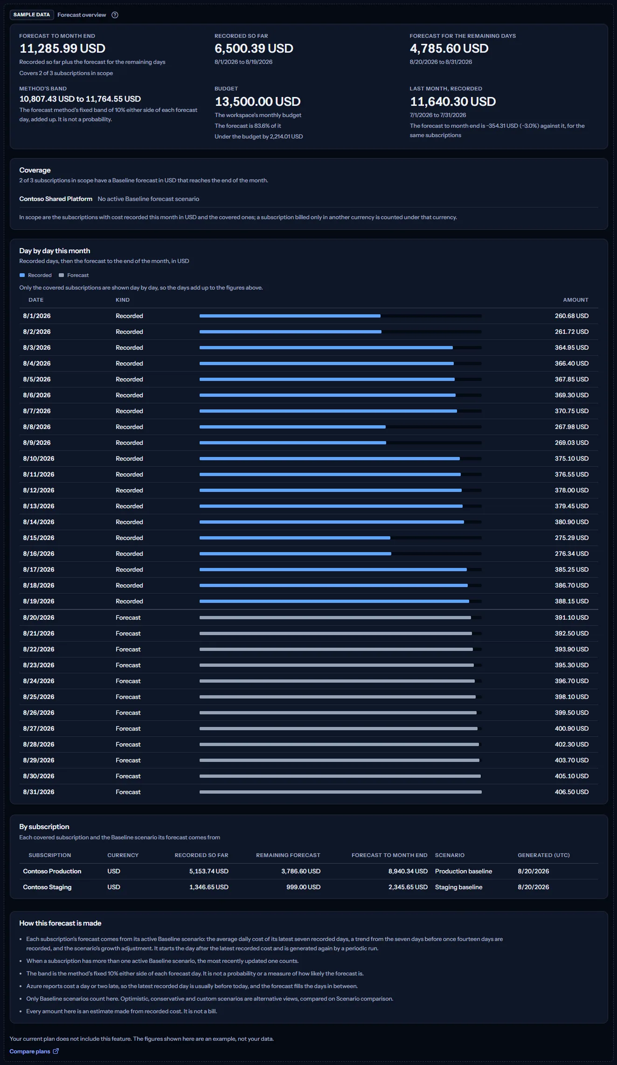
Task: Select the method's band range value
Action: (x=80, y=99)
